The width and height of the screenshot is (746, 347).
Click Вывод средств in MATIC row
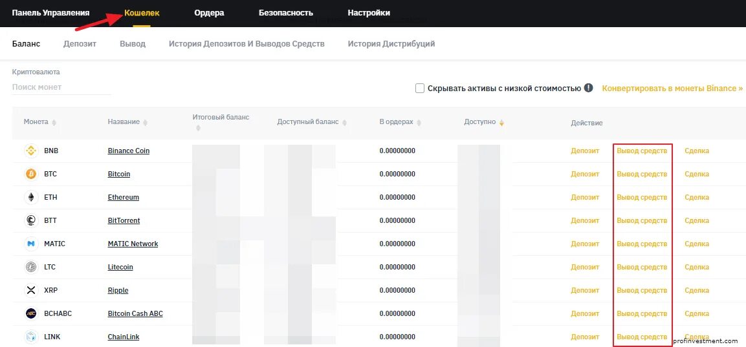point(642,244)
